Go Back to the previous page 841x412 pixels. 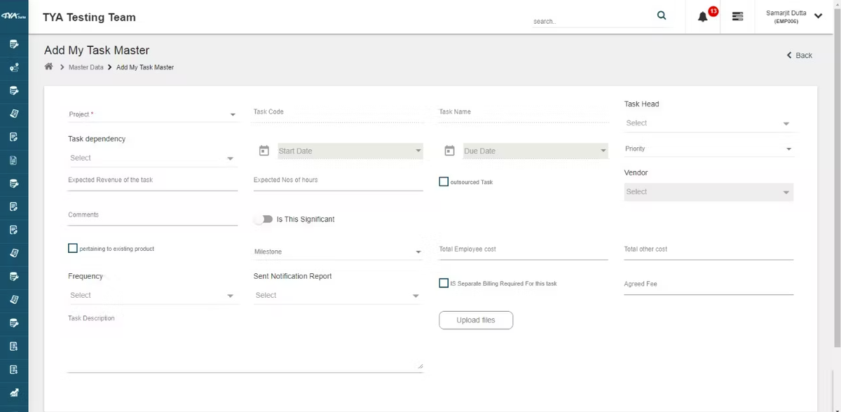tap(800, 55)
